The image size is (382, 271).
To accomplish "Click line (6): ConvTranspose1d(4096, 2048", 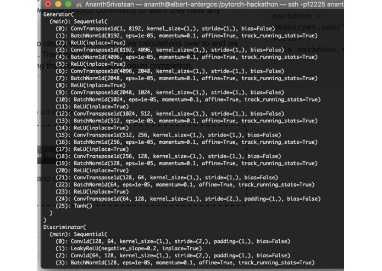I will [x=170, y=71].
